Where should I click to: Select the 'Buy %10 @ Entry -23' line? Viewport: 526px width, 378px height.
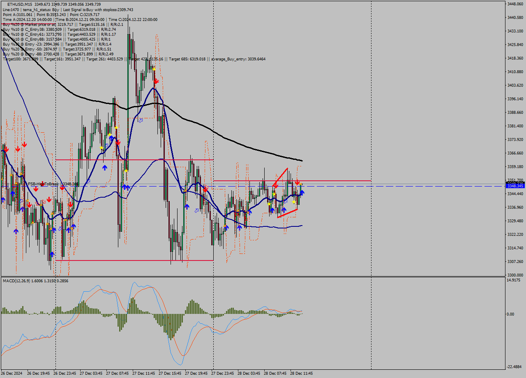[x=57, y=44]
